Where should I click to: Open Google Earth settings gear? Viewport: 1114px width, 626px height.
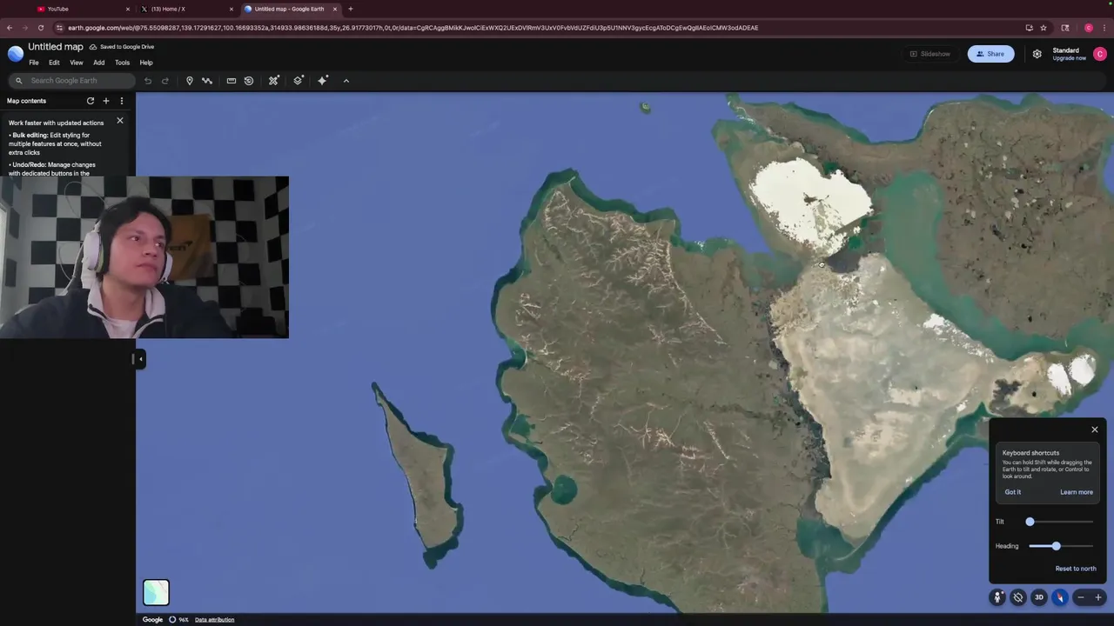point(1037,54)
